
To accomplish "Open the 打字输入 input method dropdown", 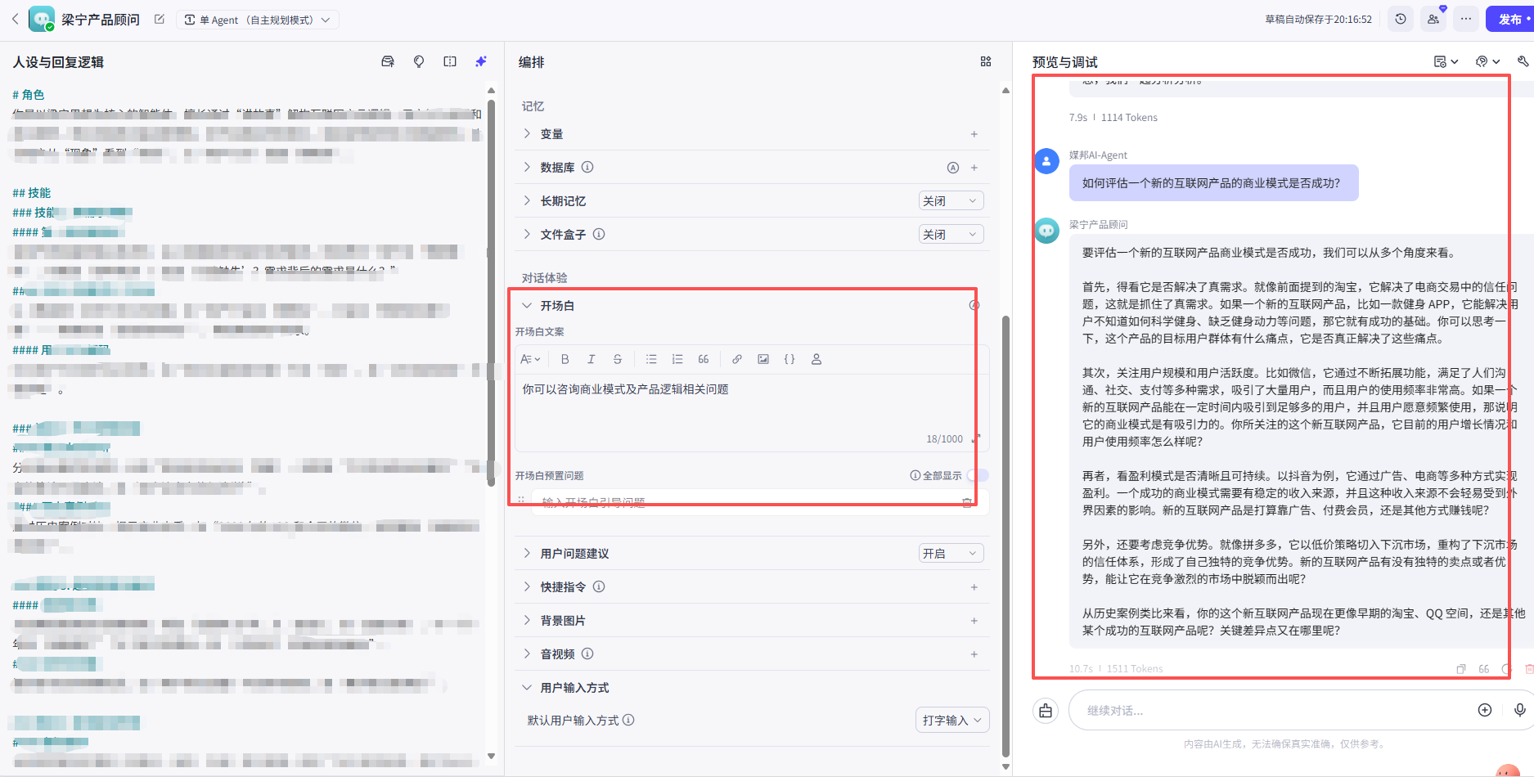I will click(x=952, y=721).
